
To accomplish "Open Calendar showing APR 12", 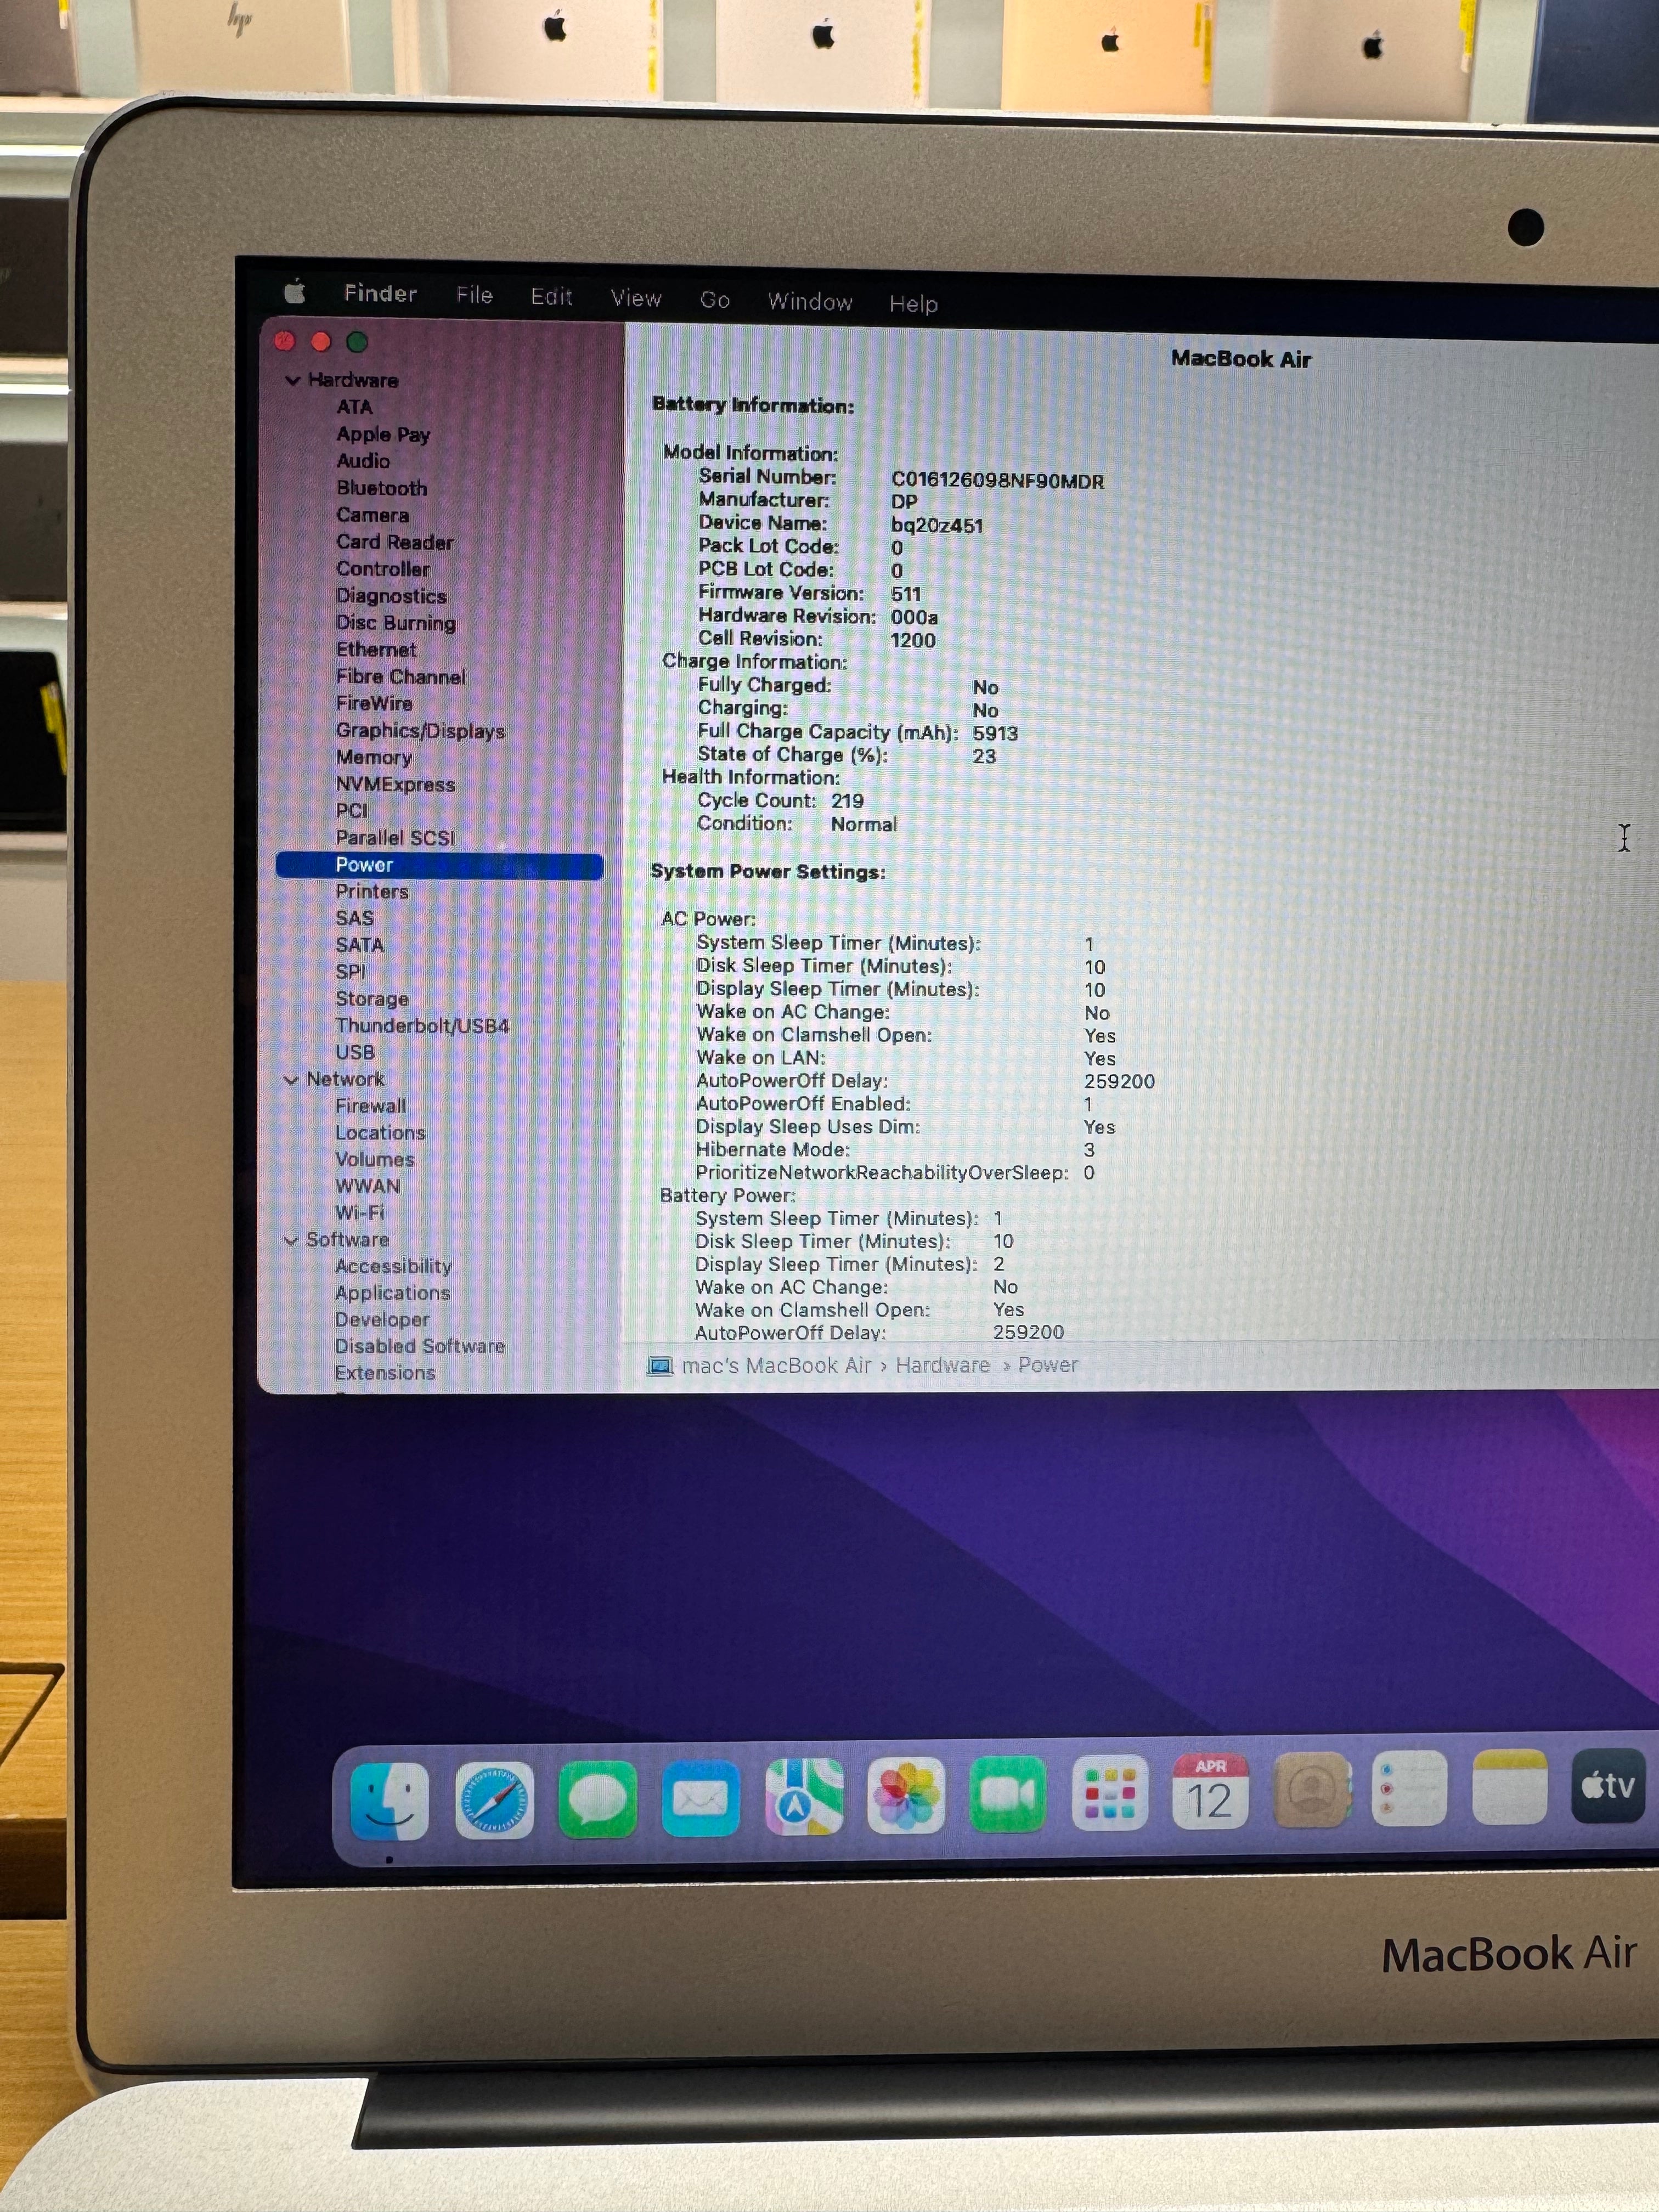I will [x=1210, y=1792].
